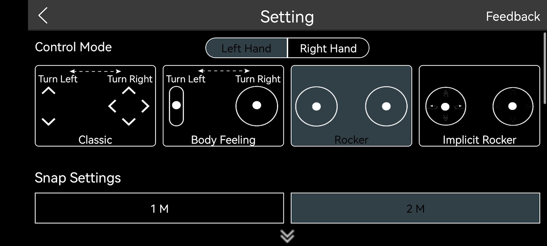The width and height of the screenshot is (547, 246).
Task: Set snap distance to 2 M
Action: [415, 208]
